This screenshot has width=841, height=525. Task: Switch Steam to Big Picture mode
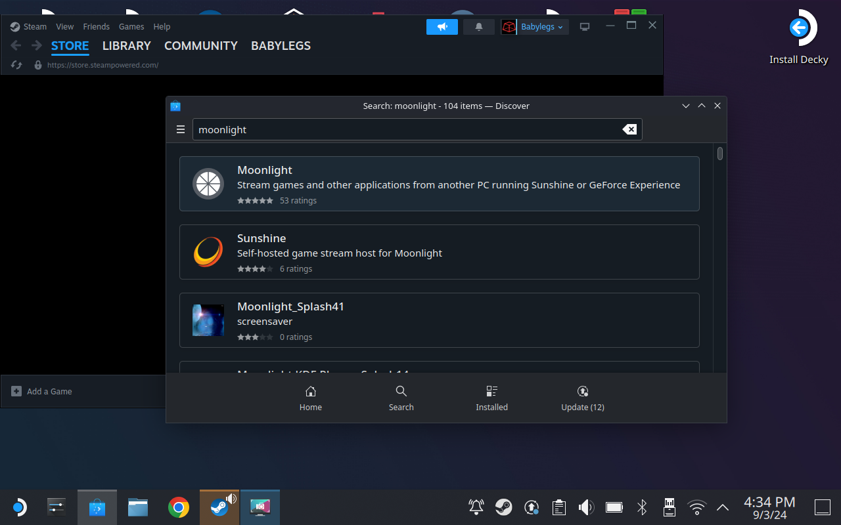(585, 27)
